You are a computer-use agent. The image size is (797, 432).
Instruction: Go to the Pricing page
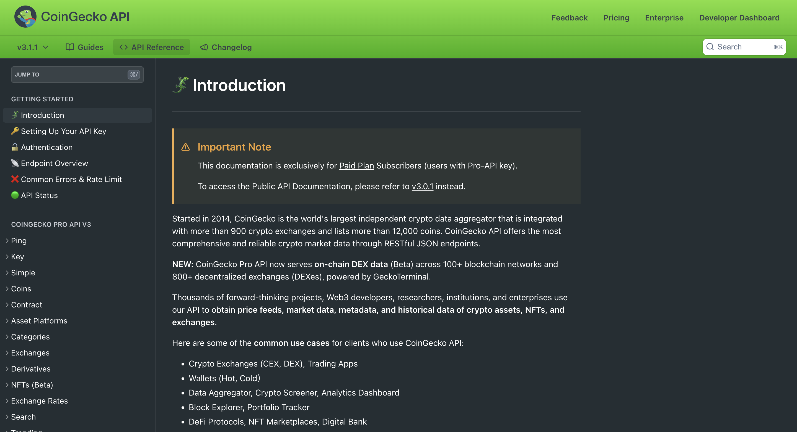(616, 18)
